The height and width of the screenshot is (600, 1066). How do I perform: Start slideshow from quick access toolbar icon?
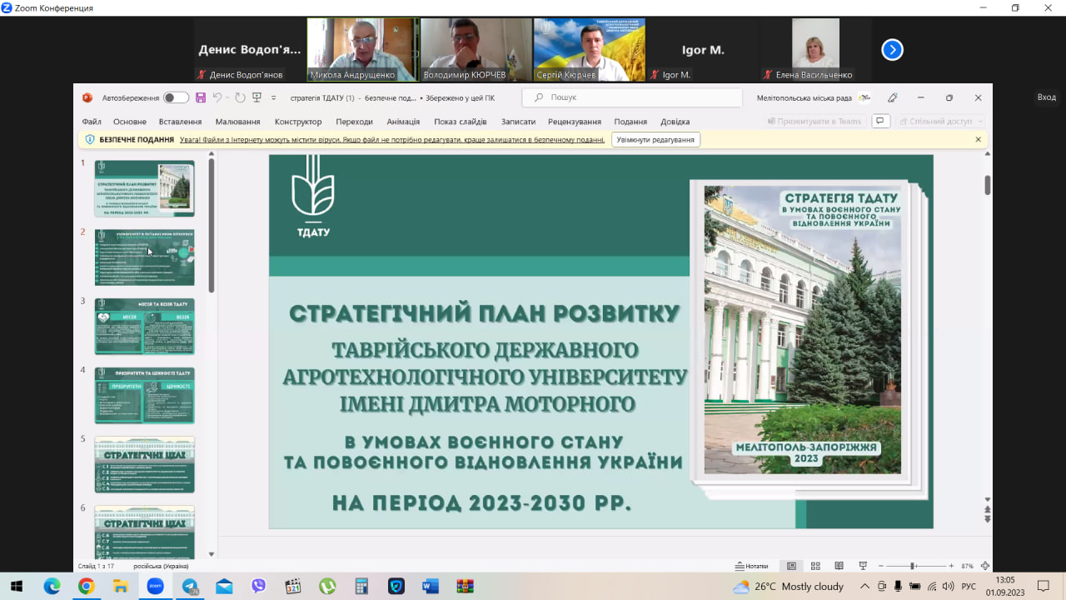click(257, 97)
